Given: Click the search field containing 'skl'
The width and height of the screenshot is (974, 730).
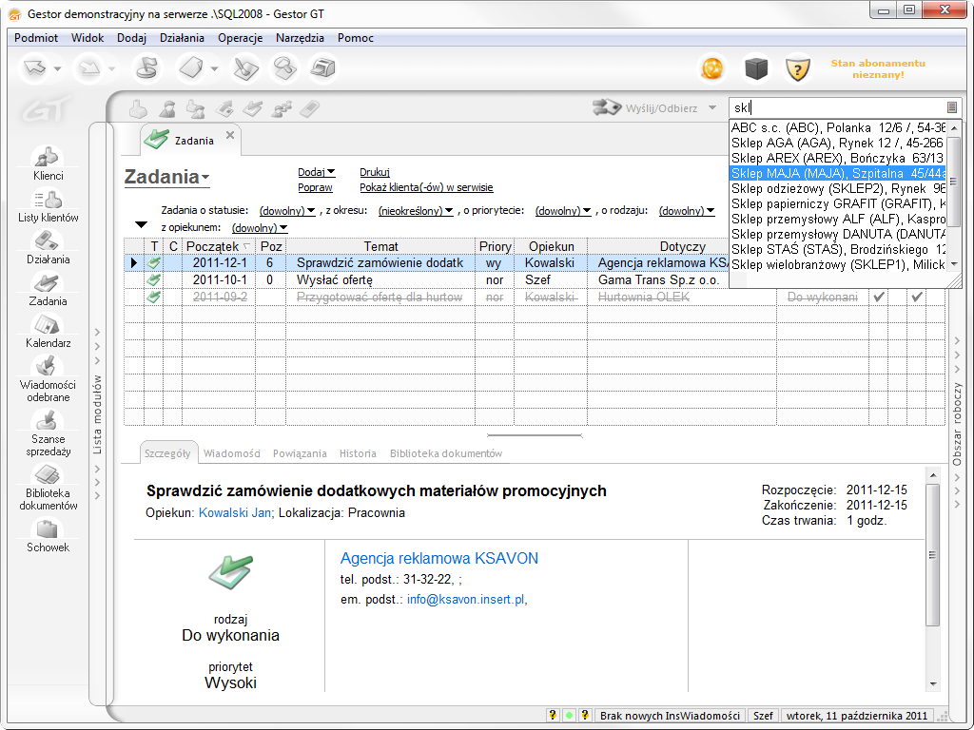Looking at the screenshot, I should click(x=835, y=107).
